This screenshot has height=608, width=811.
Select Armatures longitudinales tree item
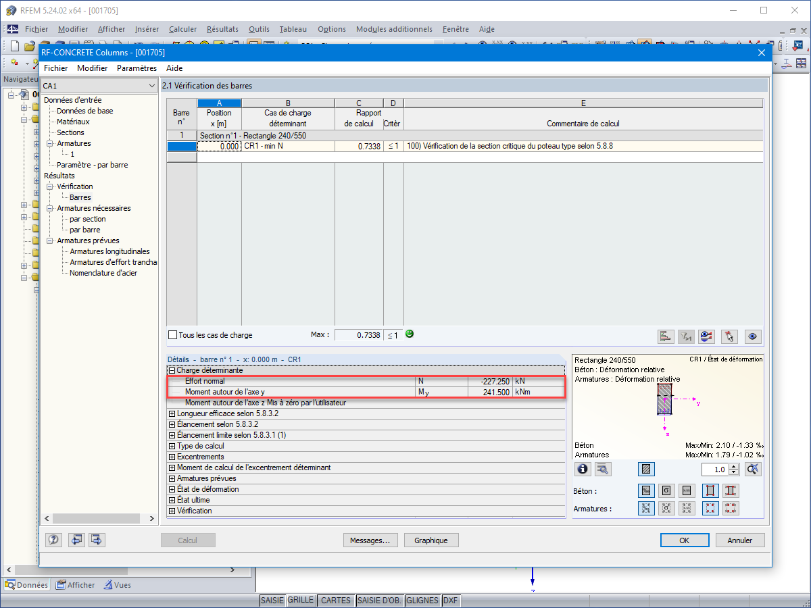[109, 251]
